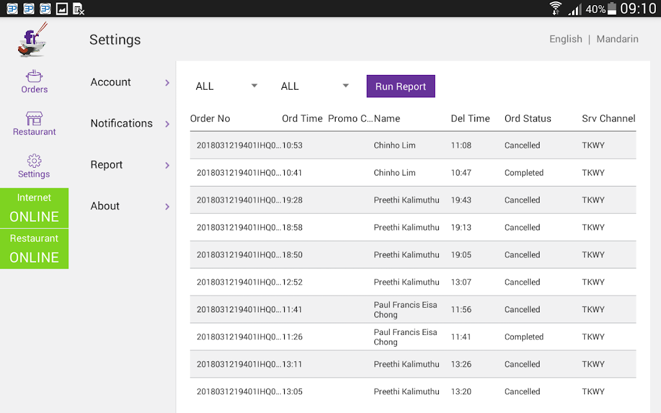Screen dimensions: 661x413
Task: Toggle the Restaurant ONLINE status
Action: [34, 249]
